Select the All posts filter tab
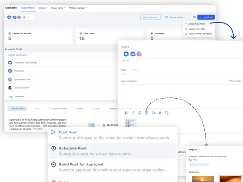Screen dimensions: 243x182 [36, 108]
